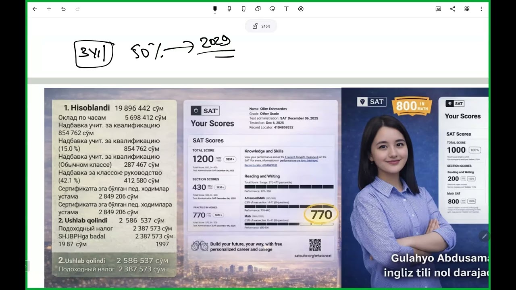
Task: Click 'Name: Olim Eshmardov' text
Action: pos(268,109)
